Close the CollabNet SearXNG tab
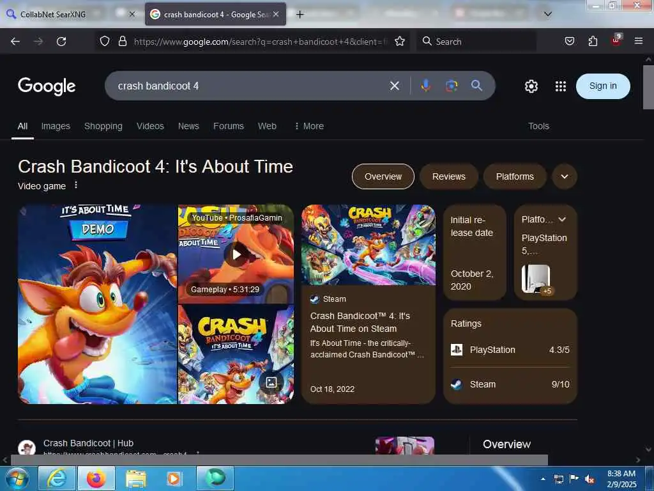 click(x=132, y=14)
